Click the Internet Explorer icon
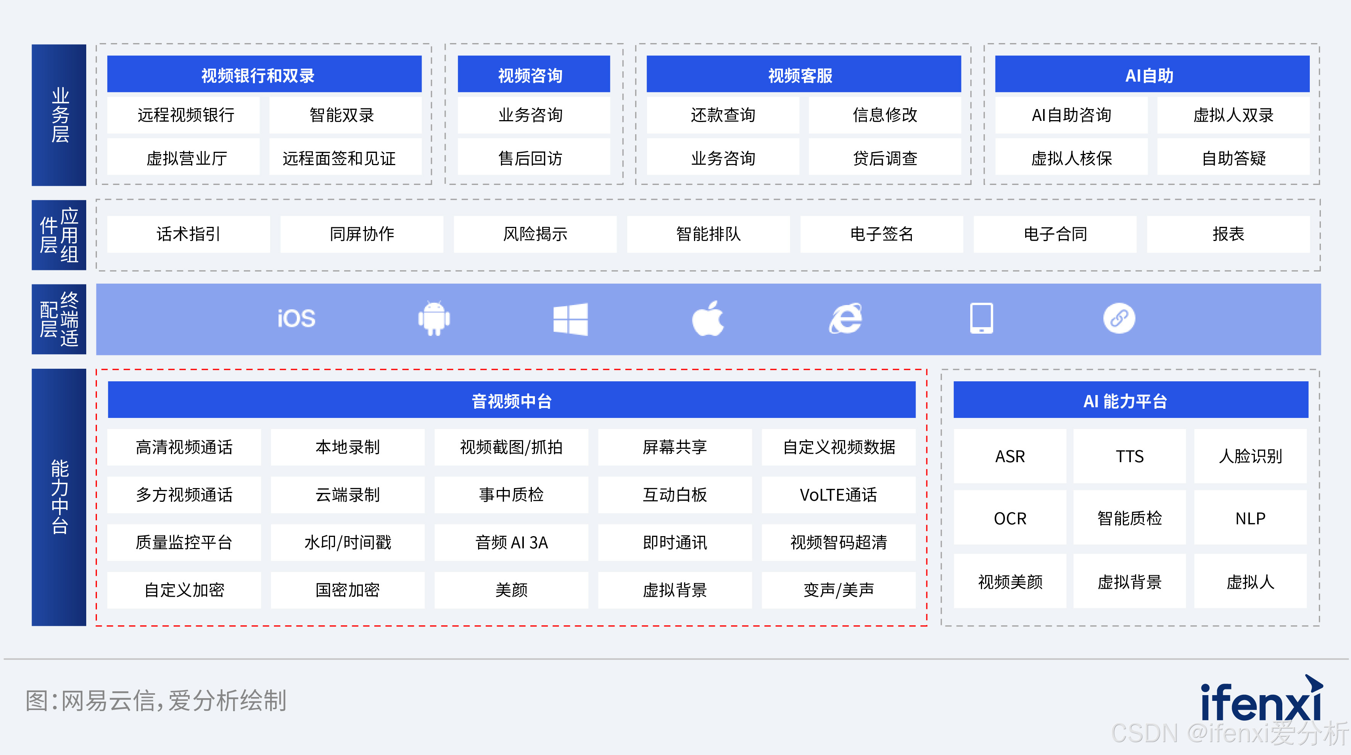This screenshot has width=1351, height=755. pos(845,318)
